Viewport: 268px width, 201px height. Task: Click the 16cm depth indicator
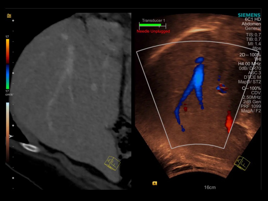[x=210, y=187]
